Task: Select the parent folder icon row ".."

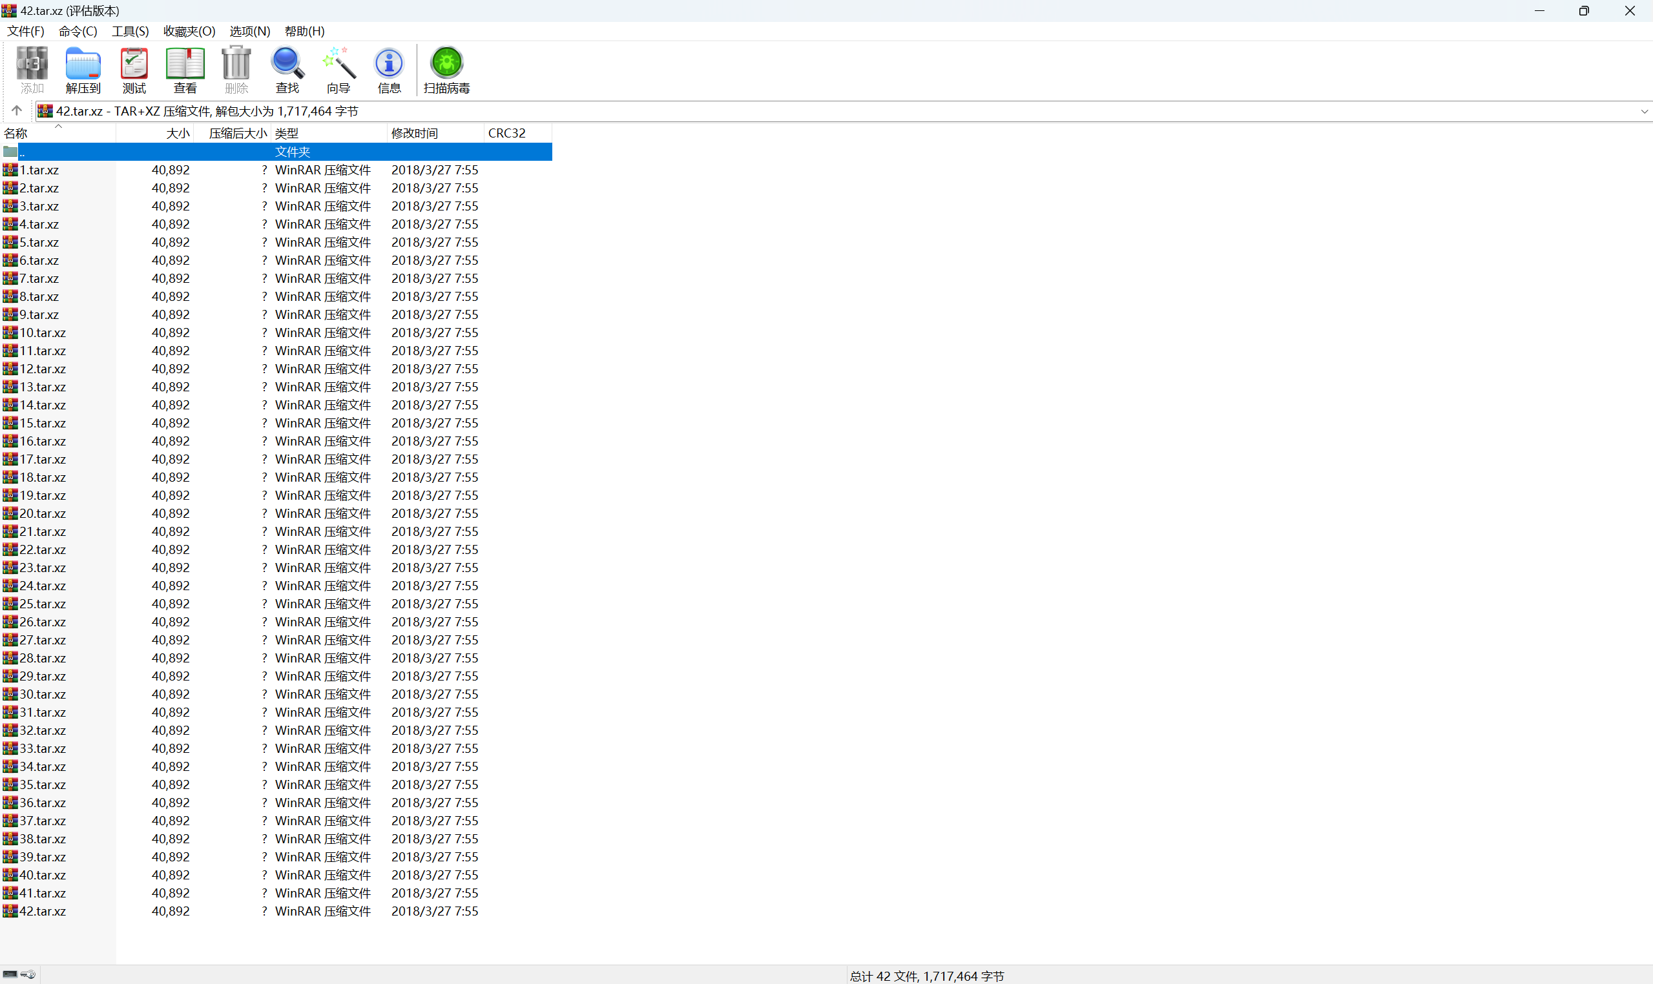Action: 10,152
